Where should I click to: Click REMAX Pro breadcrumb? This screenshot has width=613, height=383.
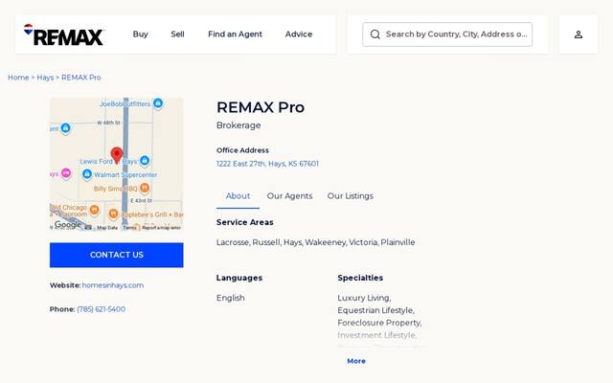(x=80, y=78)
